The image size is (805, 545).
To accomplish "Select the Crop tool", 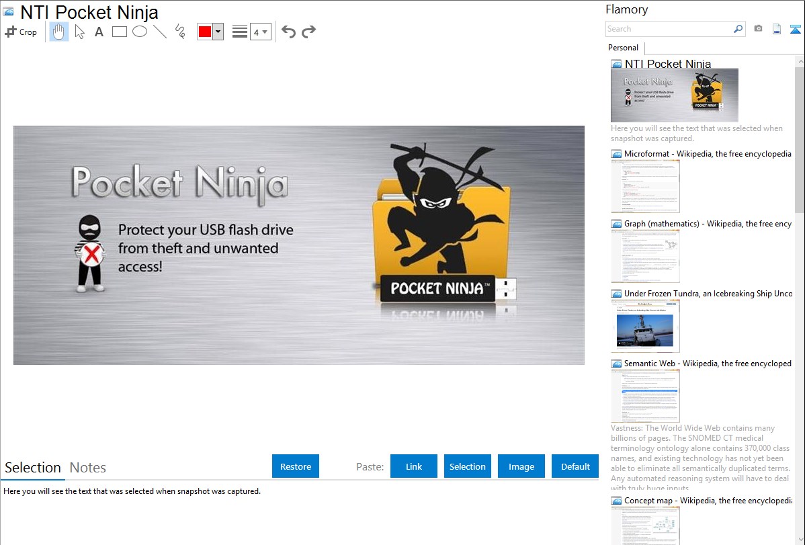I will tap(21, 32).
